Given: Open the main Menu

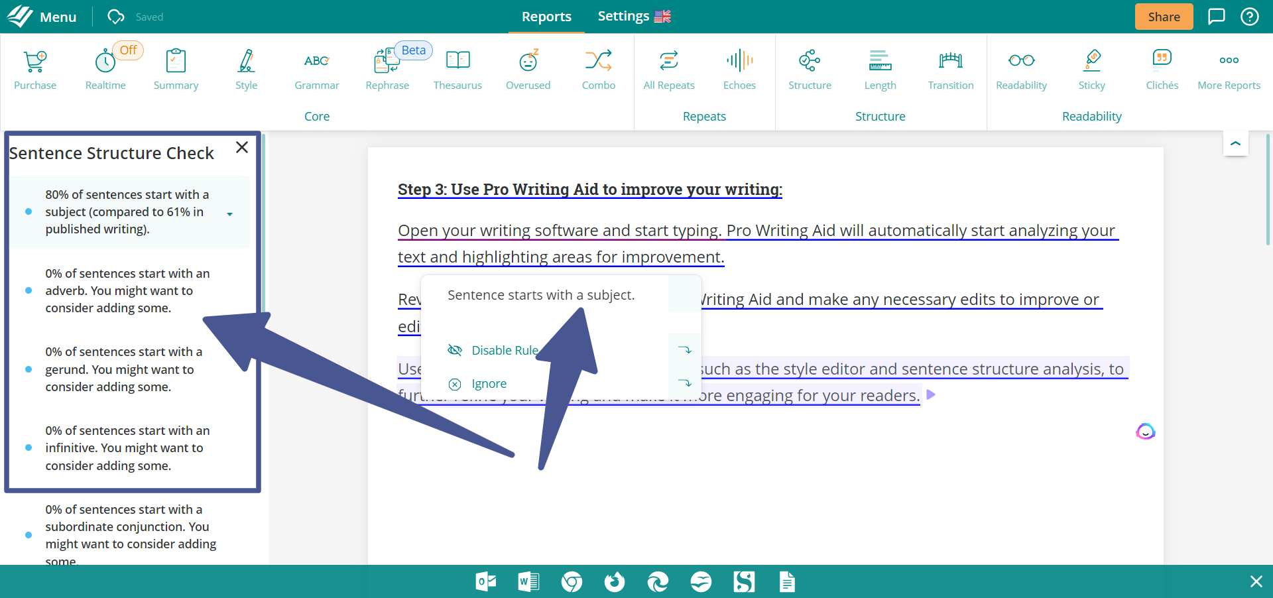Looking at the screenshot, I should [x=58, y=17].
